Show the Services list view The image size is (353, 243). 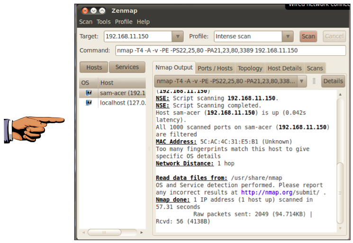pyautogui.click(x=127, y=67)
